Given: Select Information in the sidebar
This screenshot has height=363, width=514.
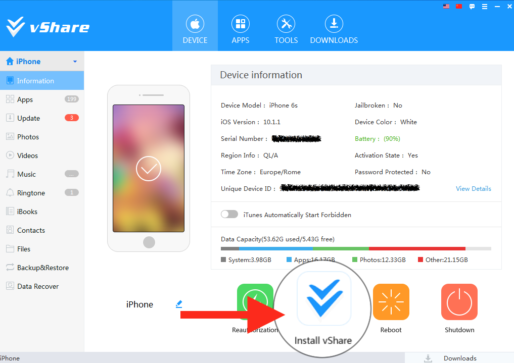Looking at the screenshot, I should [x=42, y=80].
